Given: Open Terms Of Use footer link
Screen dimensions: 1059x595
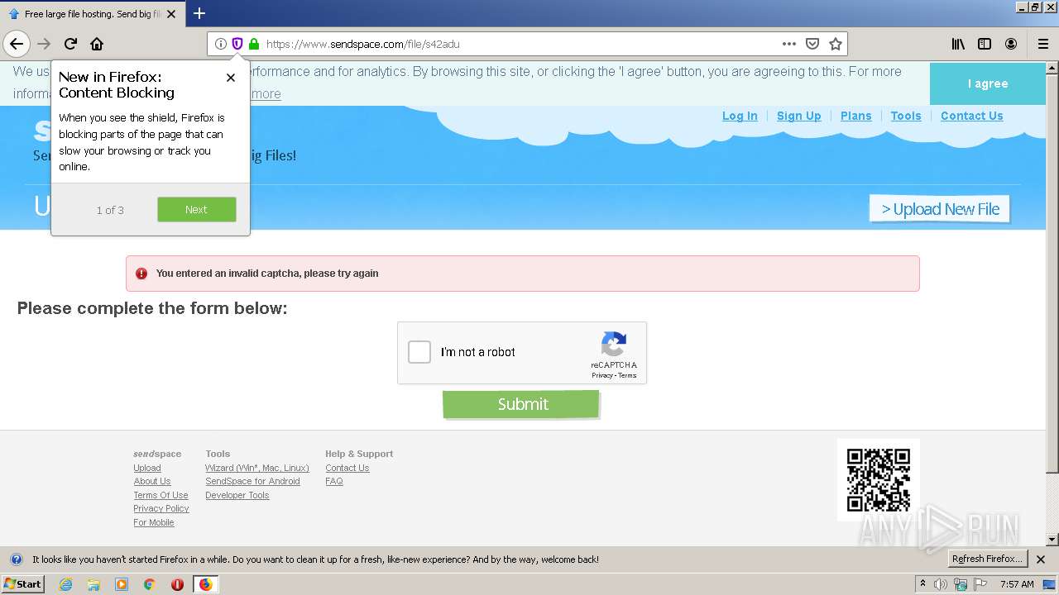Looking at the screenshot, I should 161,495.
